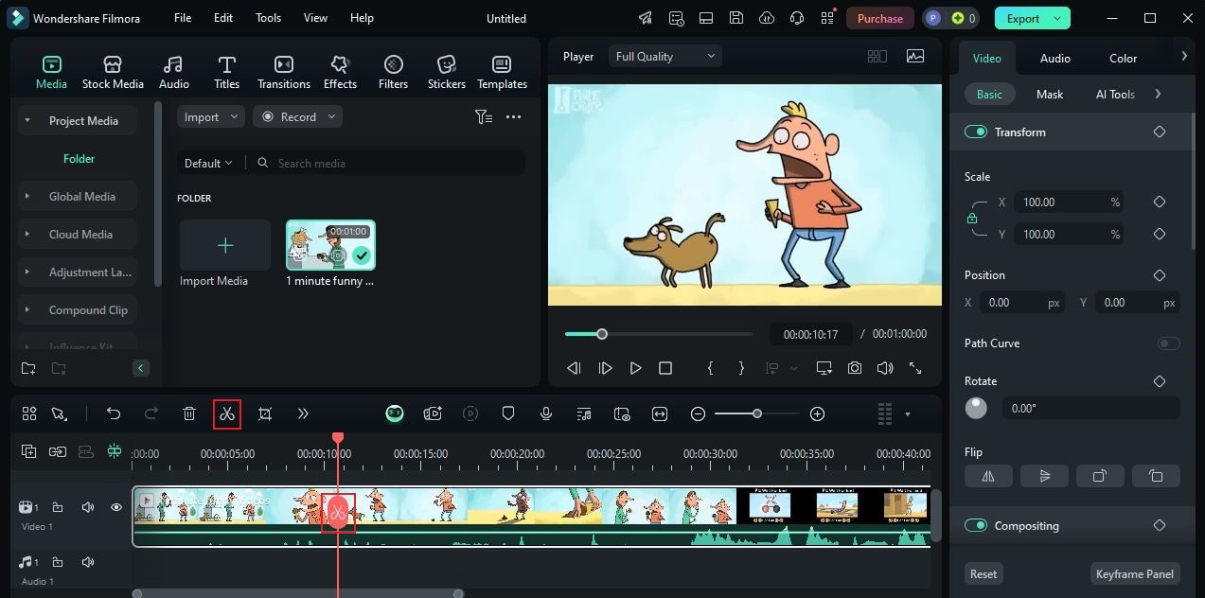This screenshot has width=1205, height=598.
Task: Click the Delete trash icon in timeline toolbar
Action: [189, 413]
